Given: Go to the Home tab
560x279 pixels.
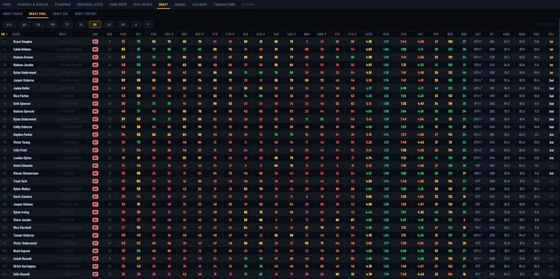Looking at the screenshot, I should [x=7, y=5].
